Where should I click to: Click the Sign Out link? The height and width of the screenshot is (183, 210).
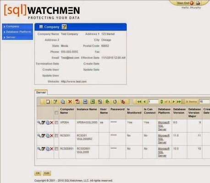183,3
